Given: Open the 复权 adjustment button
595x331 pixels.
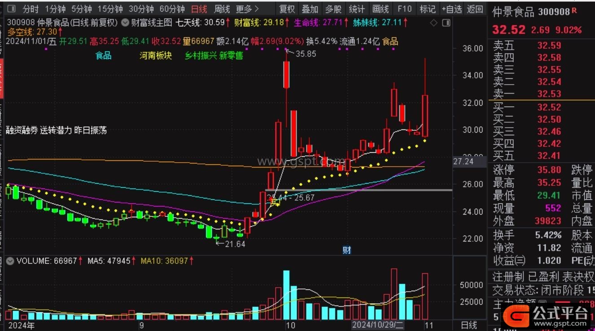Looking at the screenshot, I should (287, 9).
